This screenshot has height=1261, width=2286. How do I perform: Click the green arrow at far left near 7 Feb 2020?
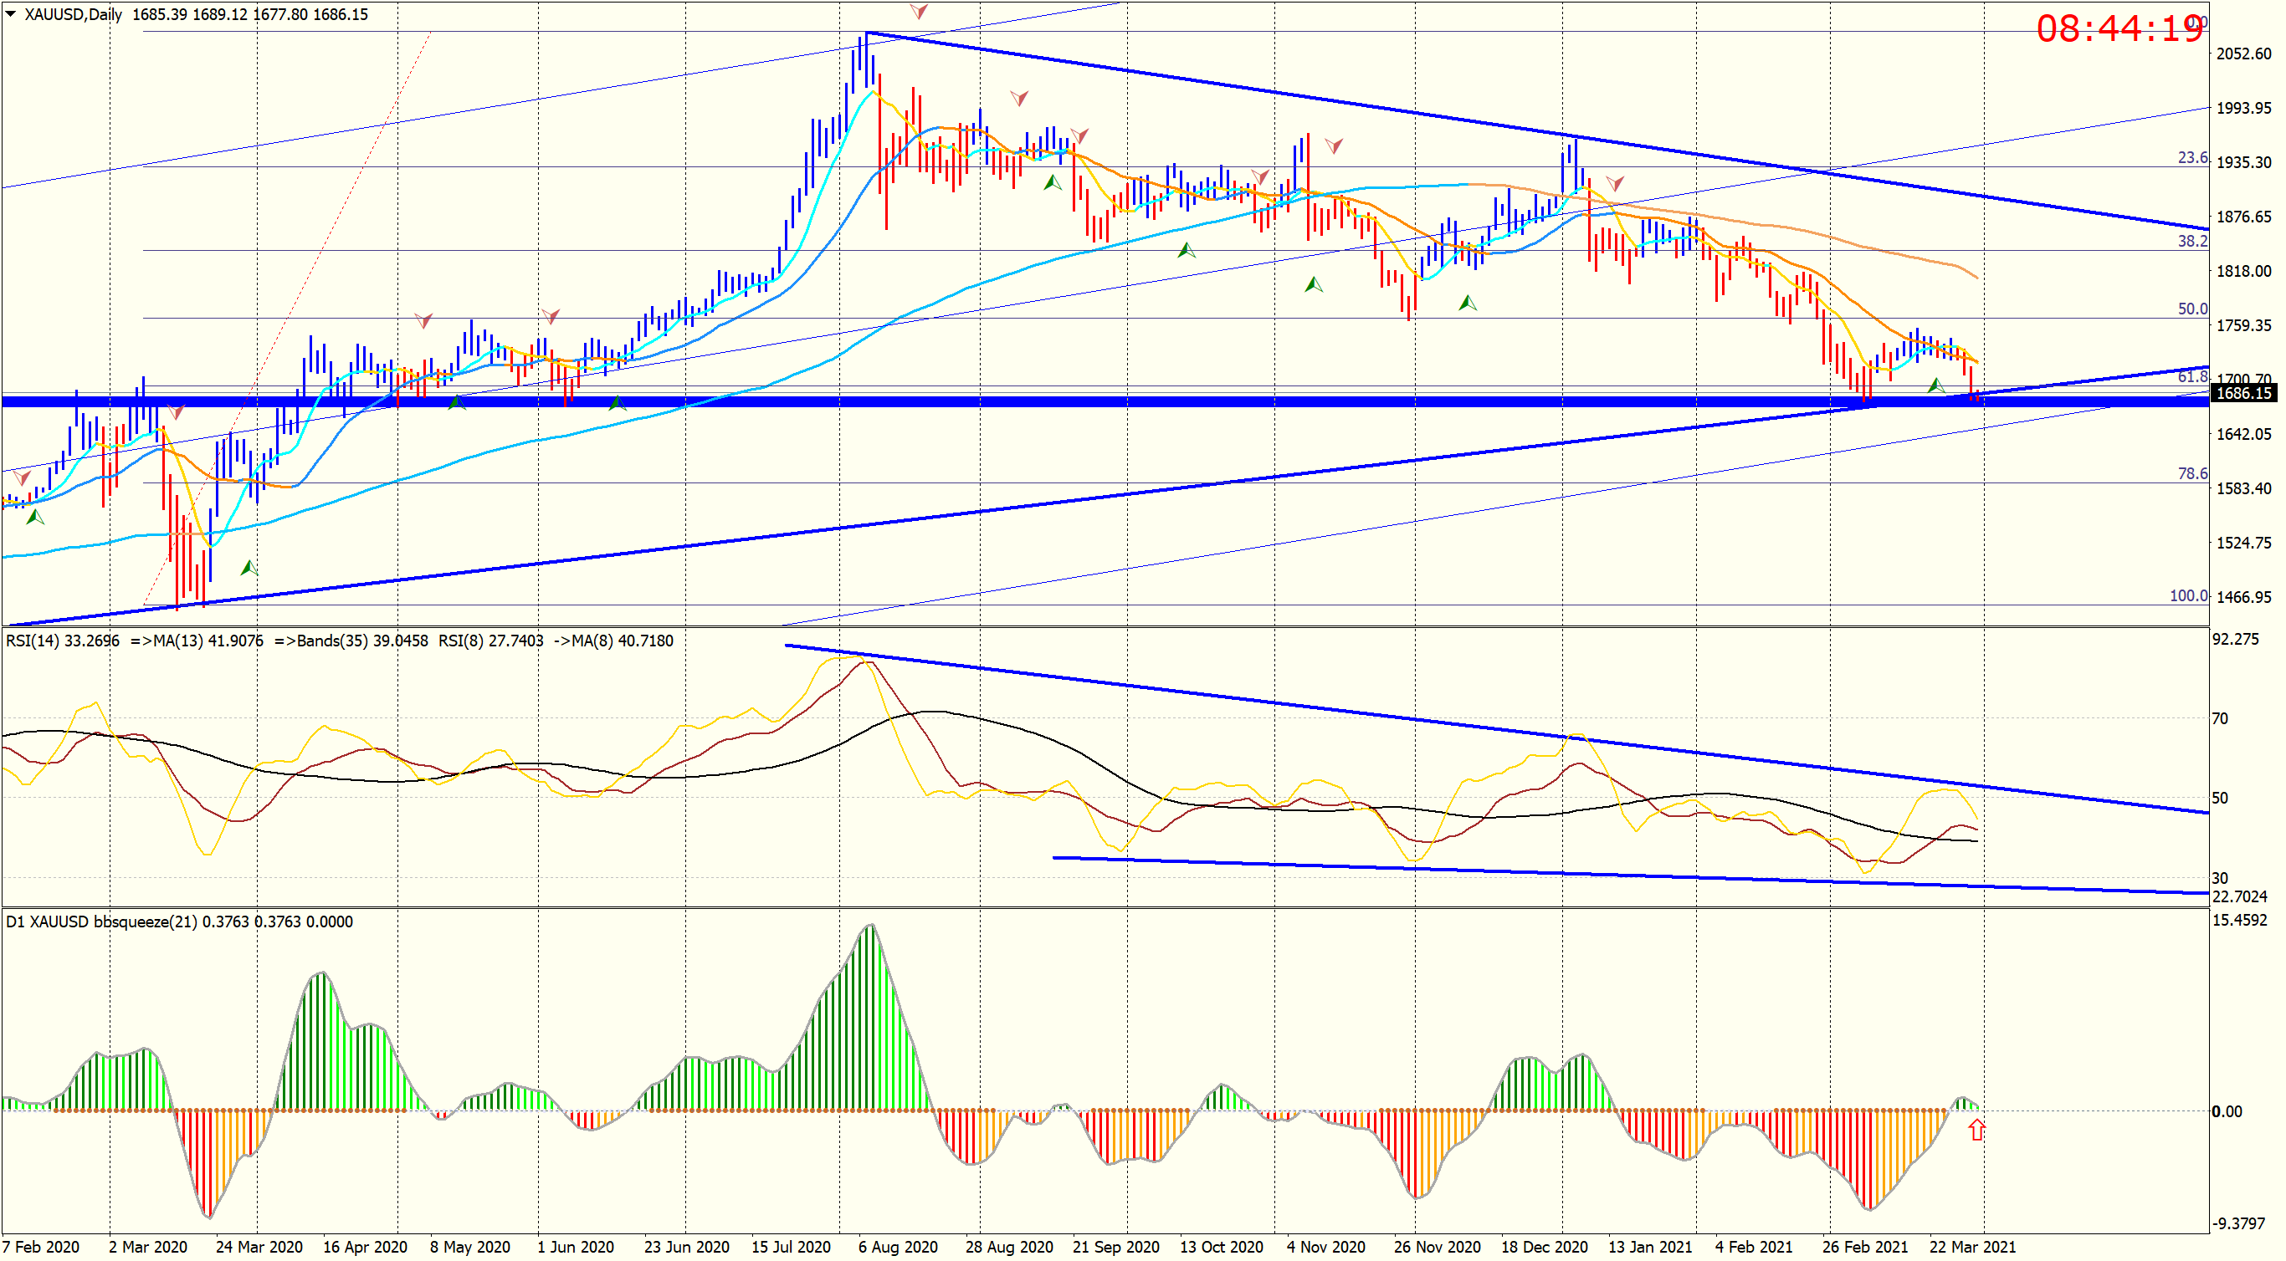[35, 516]
